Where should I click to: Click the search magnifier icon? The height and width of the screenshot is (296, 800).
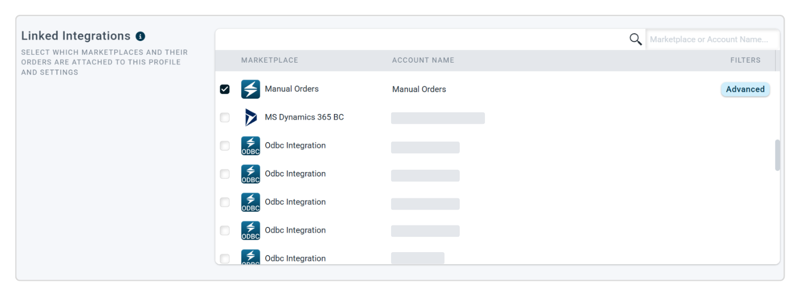pos(636,39)
